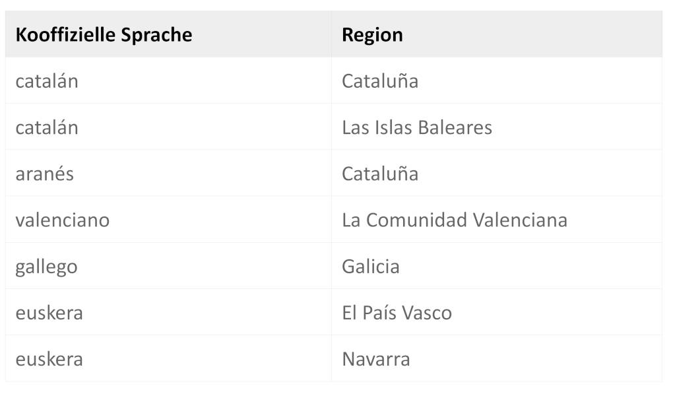Click the "Galicia" region cell
This screenshot has height=394, width=673.
371,267
